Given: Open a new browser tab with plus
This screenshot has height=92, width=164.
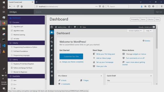Looking at the screenshot, I should (37, 2).
